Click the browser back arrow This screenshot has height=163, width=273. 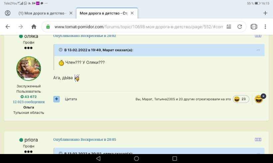pos(8,27)
